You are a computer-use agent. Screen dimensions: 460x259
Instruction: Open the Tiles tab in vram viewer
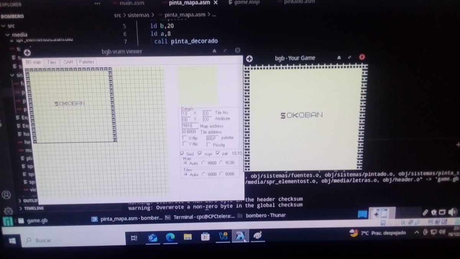point(51,62)
